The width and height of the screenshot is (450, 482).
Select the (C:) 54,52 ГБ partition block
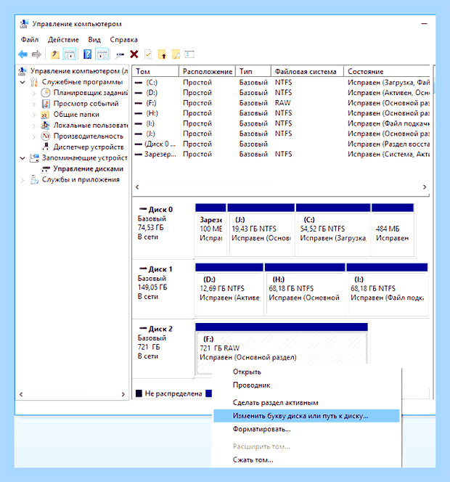click(333, 229)
